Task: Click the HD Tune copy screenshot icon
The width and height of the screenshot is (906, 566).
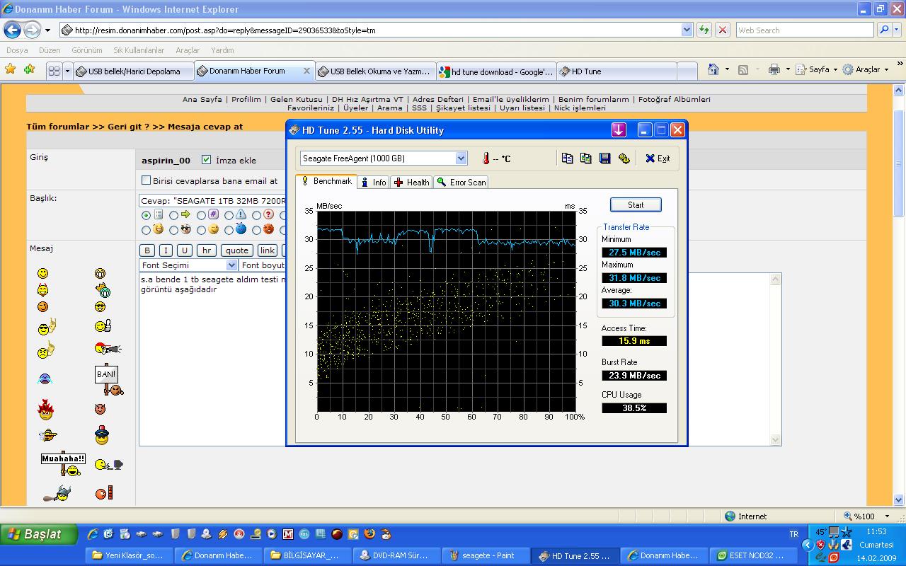Action: [x=585, y=158]
